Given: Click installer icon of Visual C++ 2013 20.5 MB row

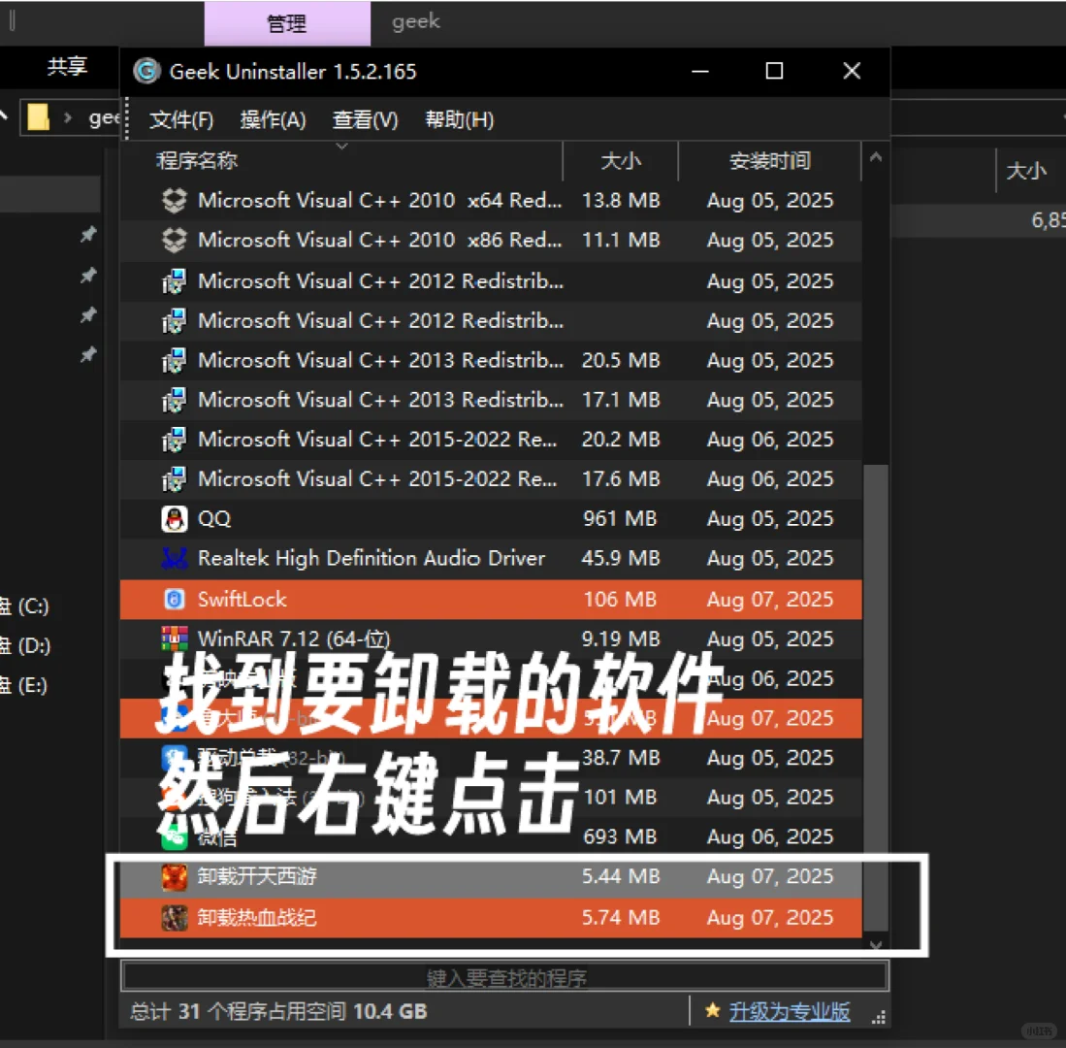Looking at the screenshot, I should tap(174, 360).
